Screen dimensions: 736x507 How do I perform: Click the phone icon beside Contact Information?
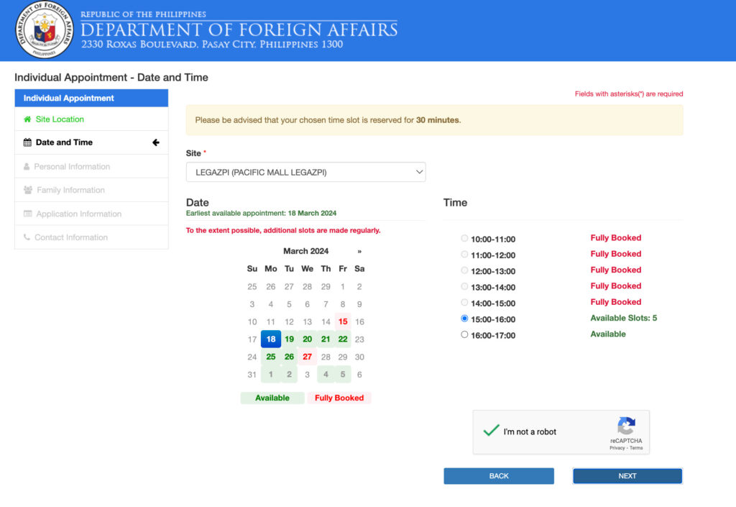click(x=27, y=237)
